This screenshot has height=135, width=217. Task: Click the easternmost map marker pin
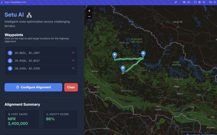(x=143, y=54)
